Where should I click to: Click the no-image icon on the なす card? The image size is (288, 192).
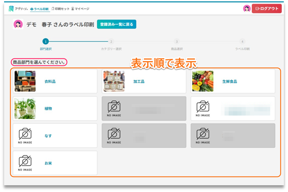pyautogui.click(x=25, y=135)
